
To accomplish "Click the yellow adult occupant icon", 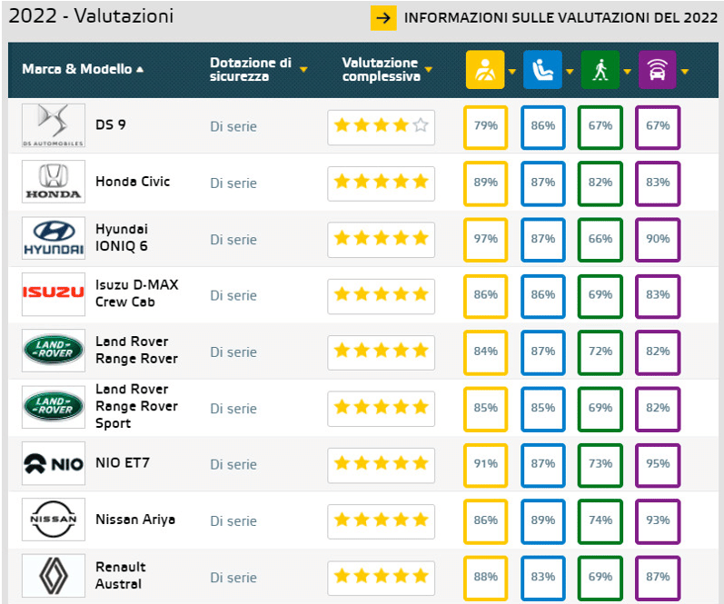I will [x=485, y=70].
